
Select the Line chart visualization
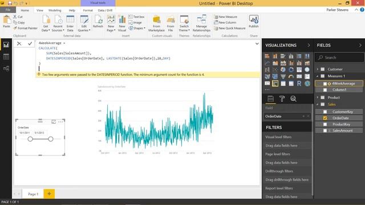[x=267, y=63]
